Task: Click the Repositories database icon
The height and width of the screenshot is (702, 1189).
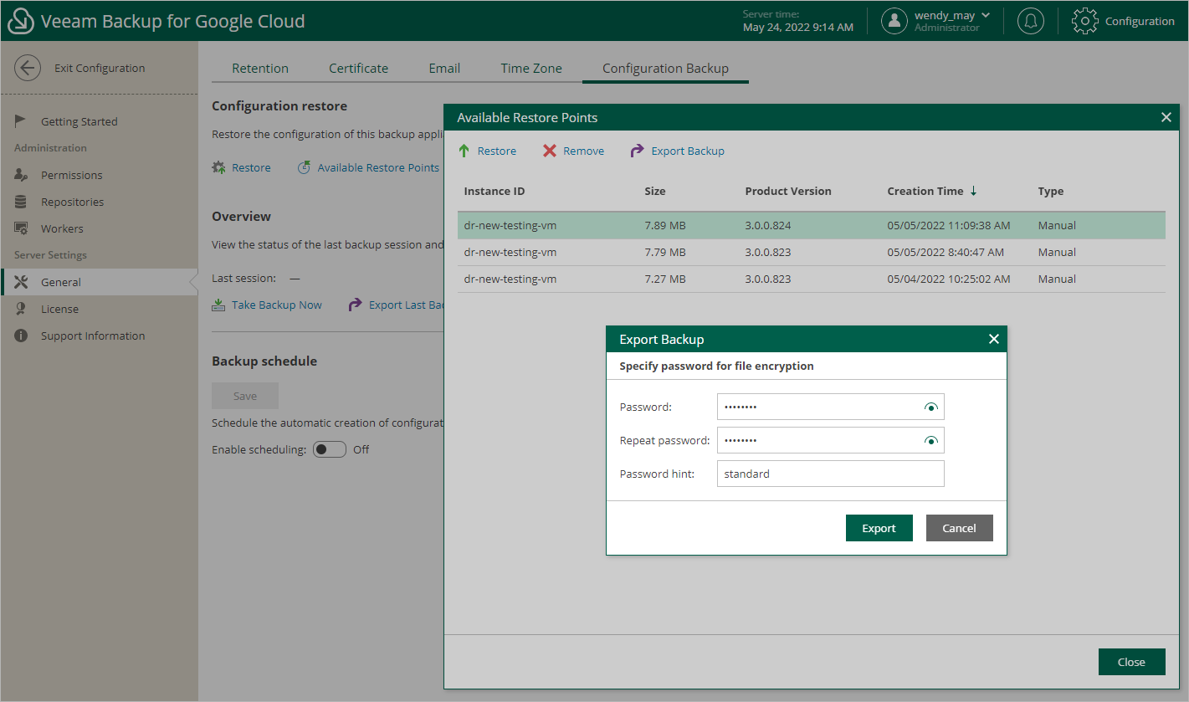Action: (22, 202)
